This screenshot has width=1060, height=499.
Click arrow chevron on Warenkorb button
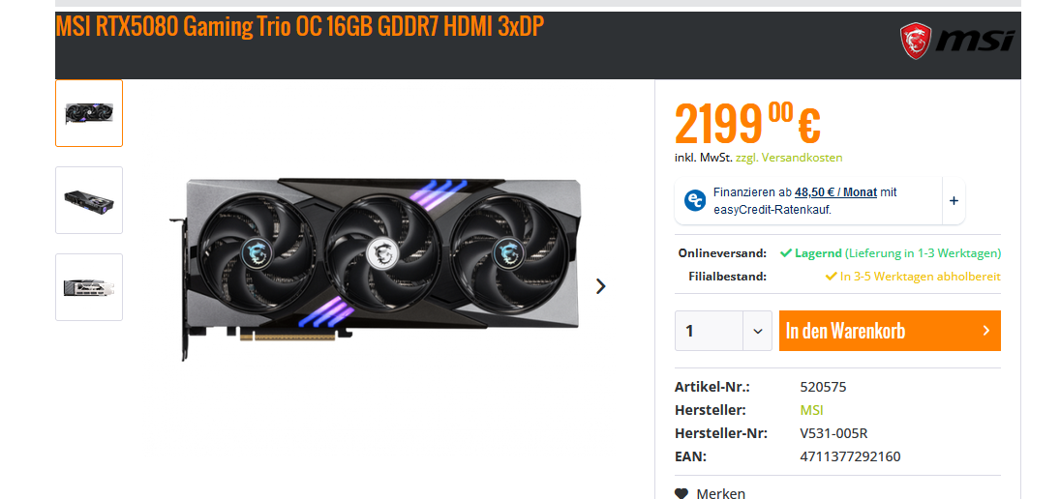tap(986, 331)
